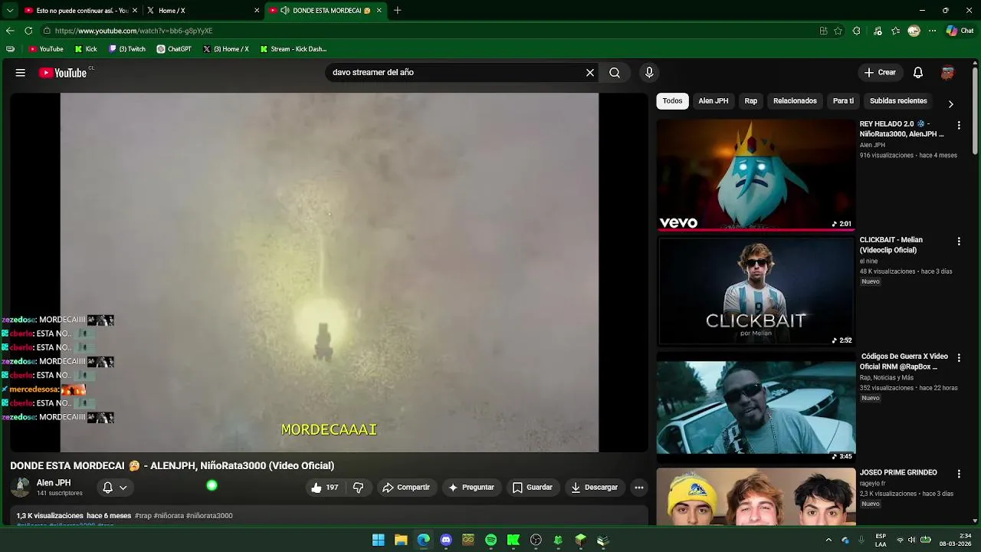Image resolution: width=981 pixels, height=552 pixels.
Task: Open the tab search dropdown arrow
Action: [x=9, y=11]
